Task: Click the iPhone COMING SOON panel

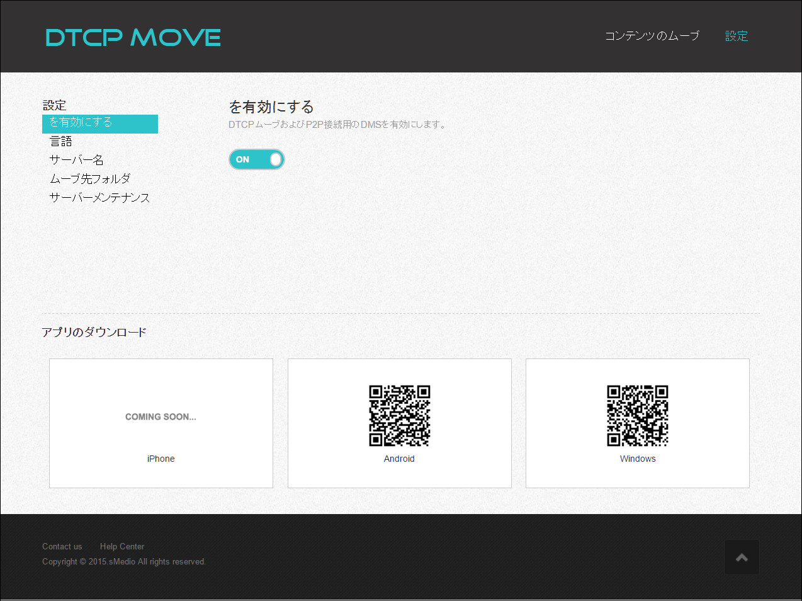Action: [161, 423]
